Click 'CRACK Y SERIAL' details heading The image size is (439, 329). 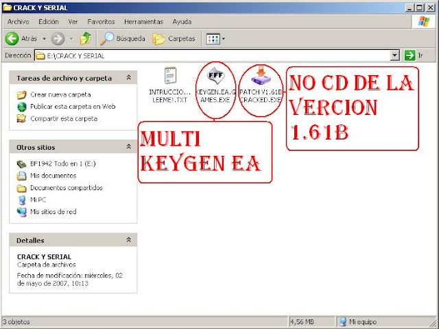[44, 257]
